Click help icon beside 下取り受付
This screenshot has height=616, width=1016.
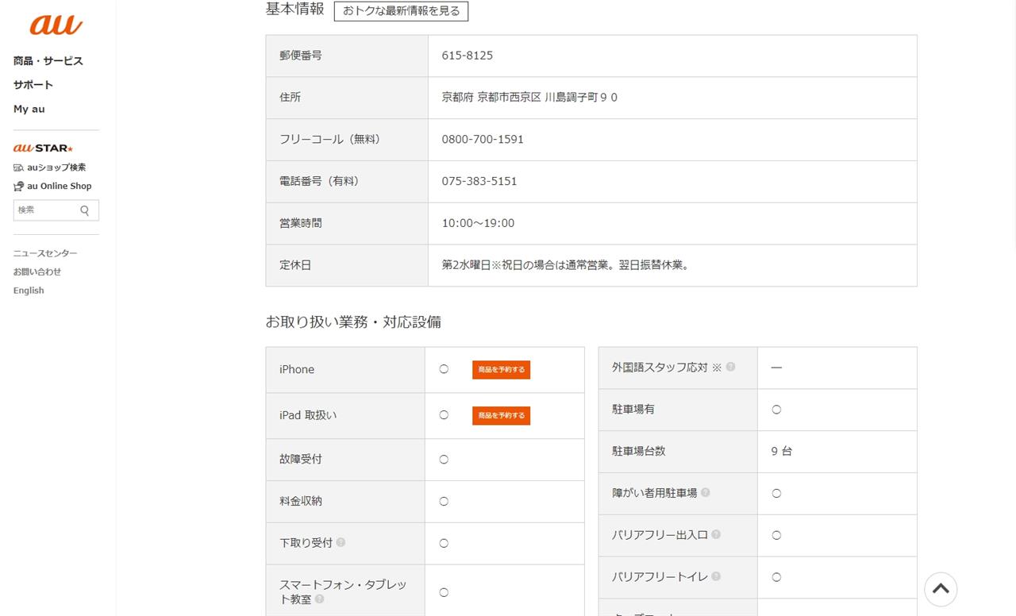coord(341,542)
